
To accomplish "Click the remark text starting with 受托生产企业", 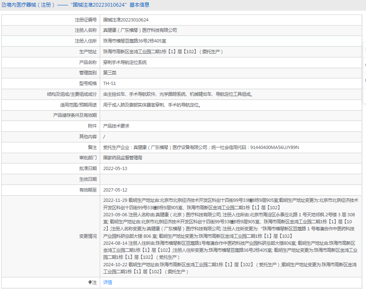I will coord(201,147).
